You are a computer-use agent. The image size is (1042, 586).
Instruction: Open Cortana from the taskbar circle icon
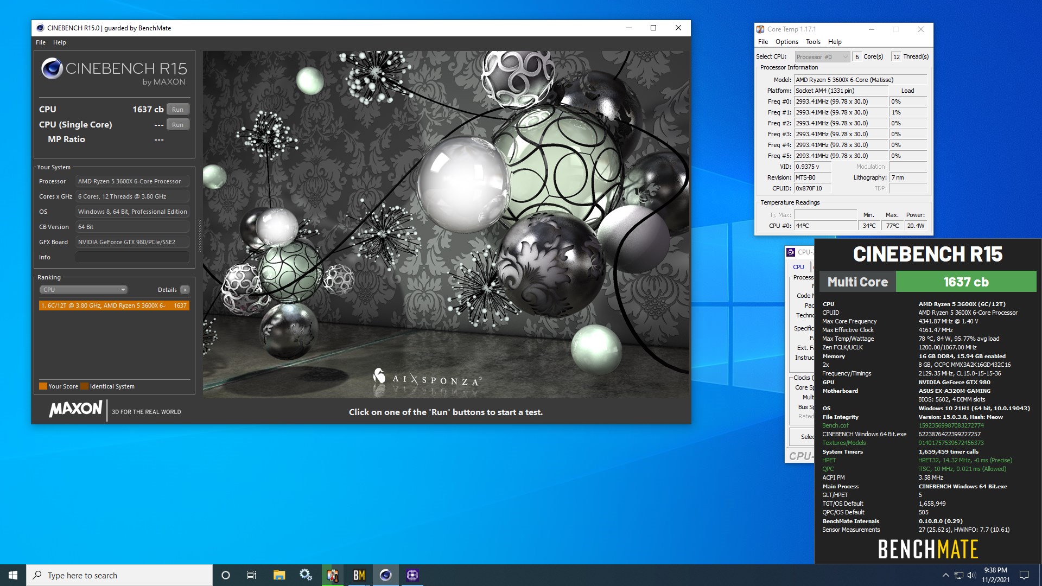pyautogui.click(x=226, y=575)
